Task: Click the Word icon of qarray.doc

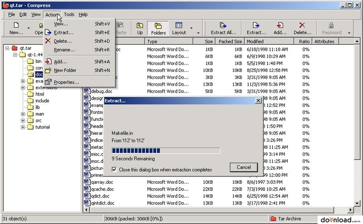Action: coord(87,182)
